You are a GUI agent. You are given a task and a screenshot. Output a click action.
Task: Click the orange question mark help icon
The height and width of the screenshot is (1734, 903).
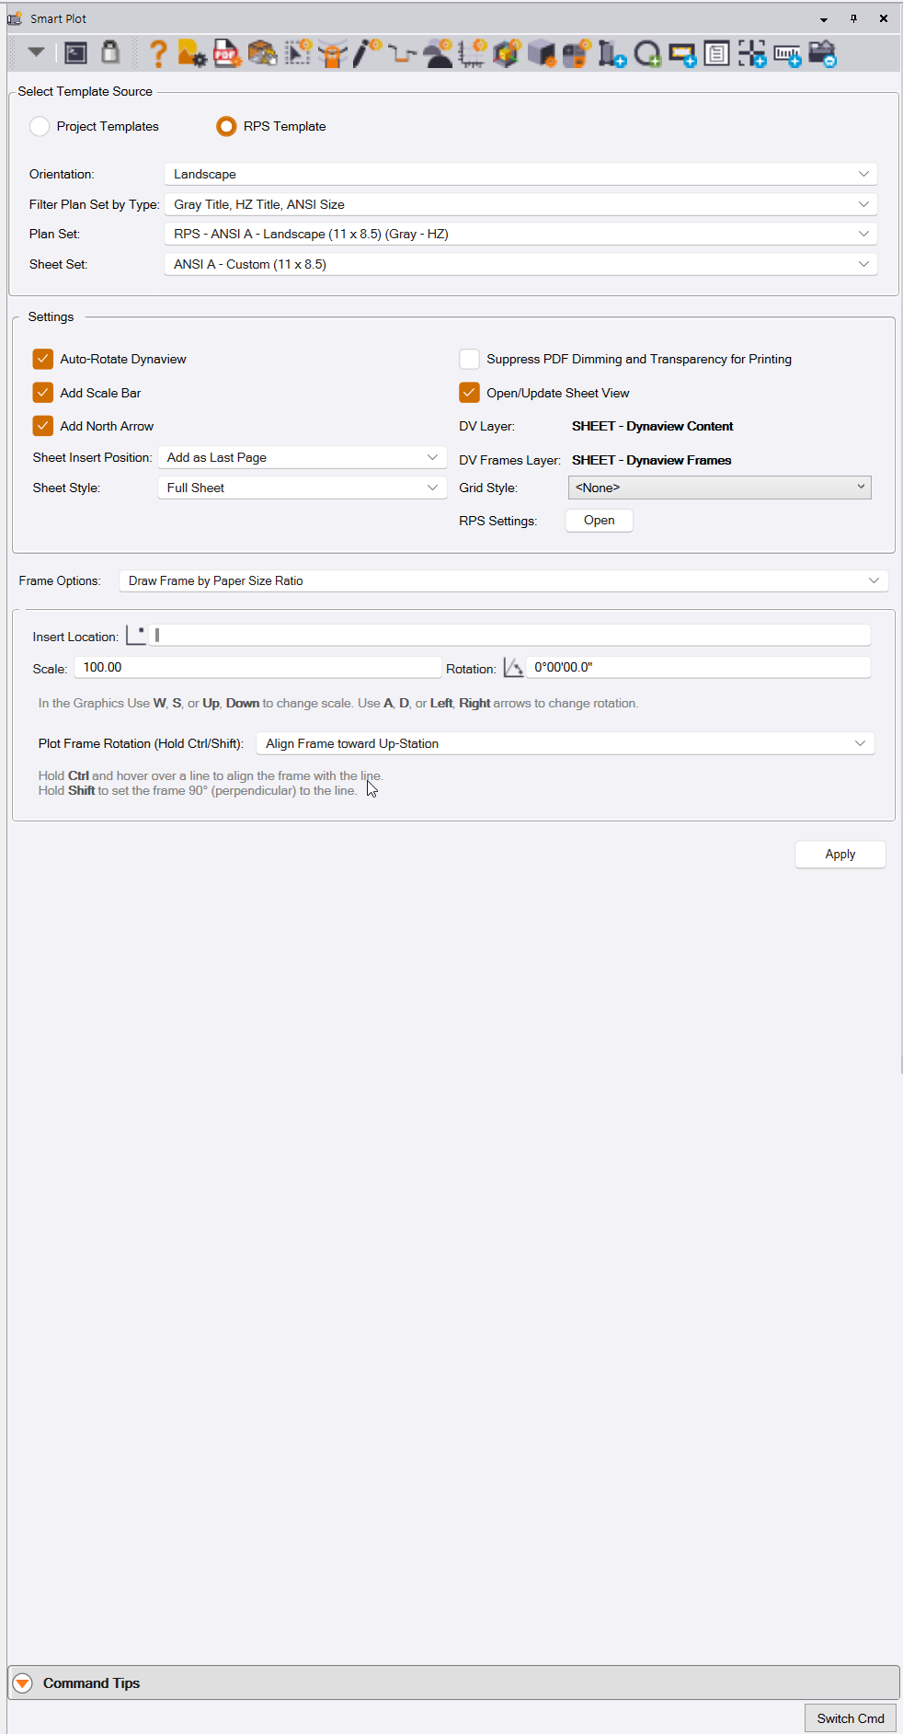[158, 54]
